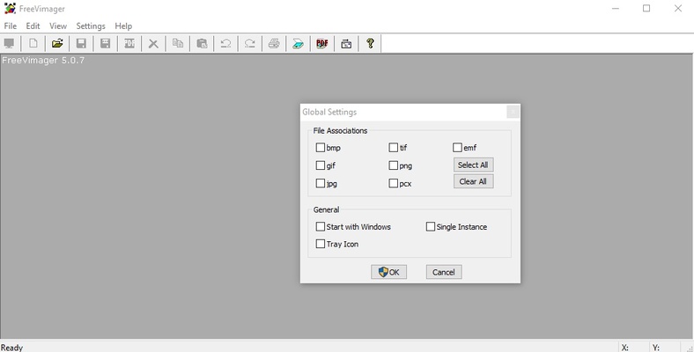Image resolution: width=694 pixels, height=352 pixels.
Task: Enable the gif file association checkbox
Action: point(321,165)
